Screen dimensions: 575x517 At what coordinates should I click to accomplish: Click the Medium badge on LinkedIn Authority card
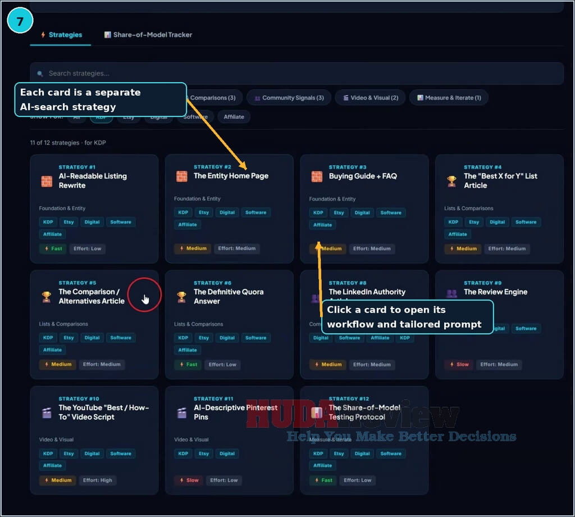point(328,365)
